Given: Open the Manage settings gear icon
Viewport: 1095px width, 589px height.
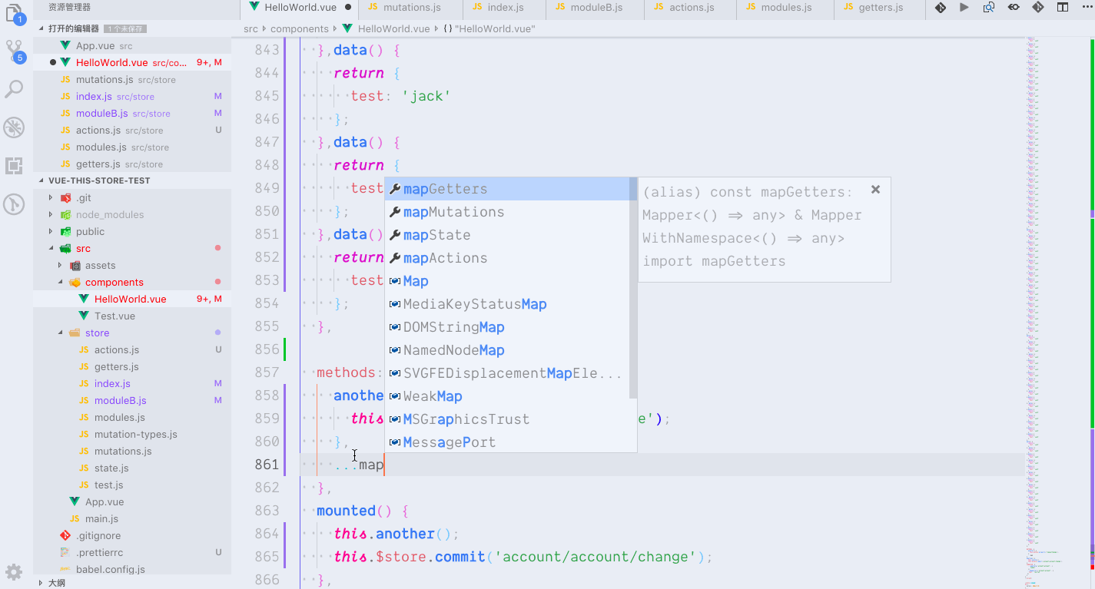Looking at the screenshot, I should click(14, 572).
